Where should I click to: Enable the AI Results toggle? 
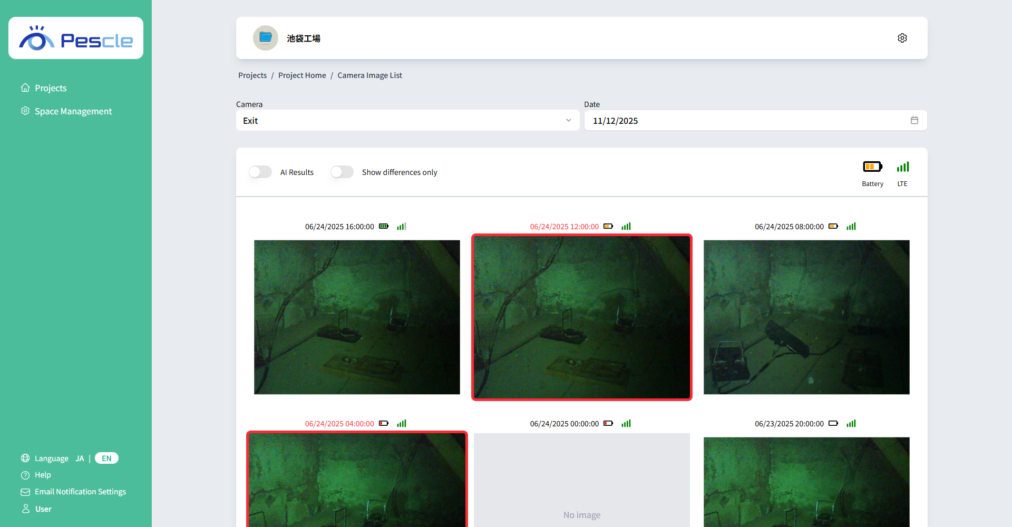click(260, 172)
